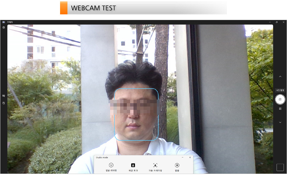Open the camera settings gear
Screen dimensions: 287x175
click(x=4, y=27)
